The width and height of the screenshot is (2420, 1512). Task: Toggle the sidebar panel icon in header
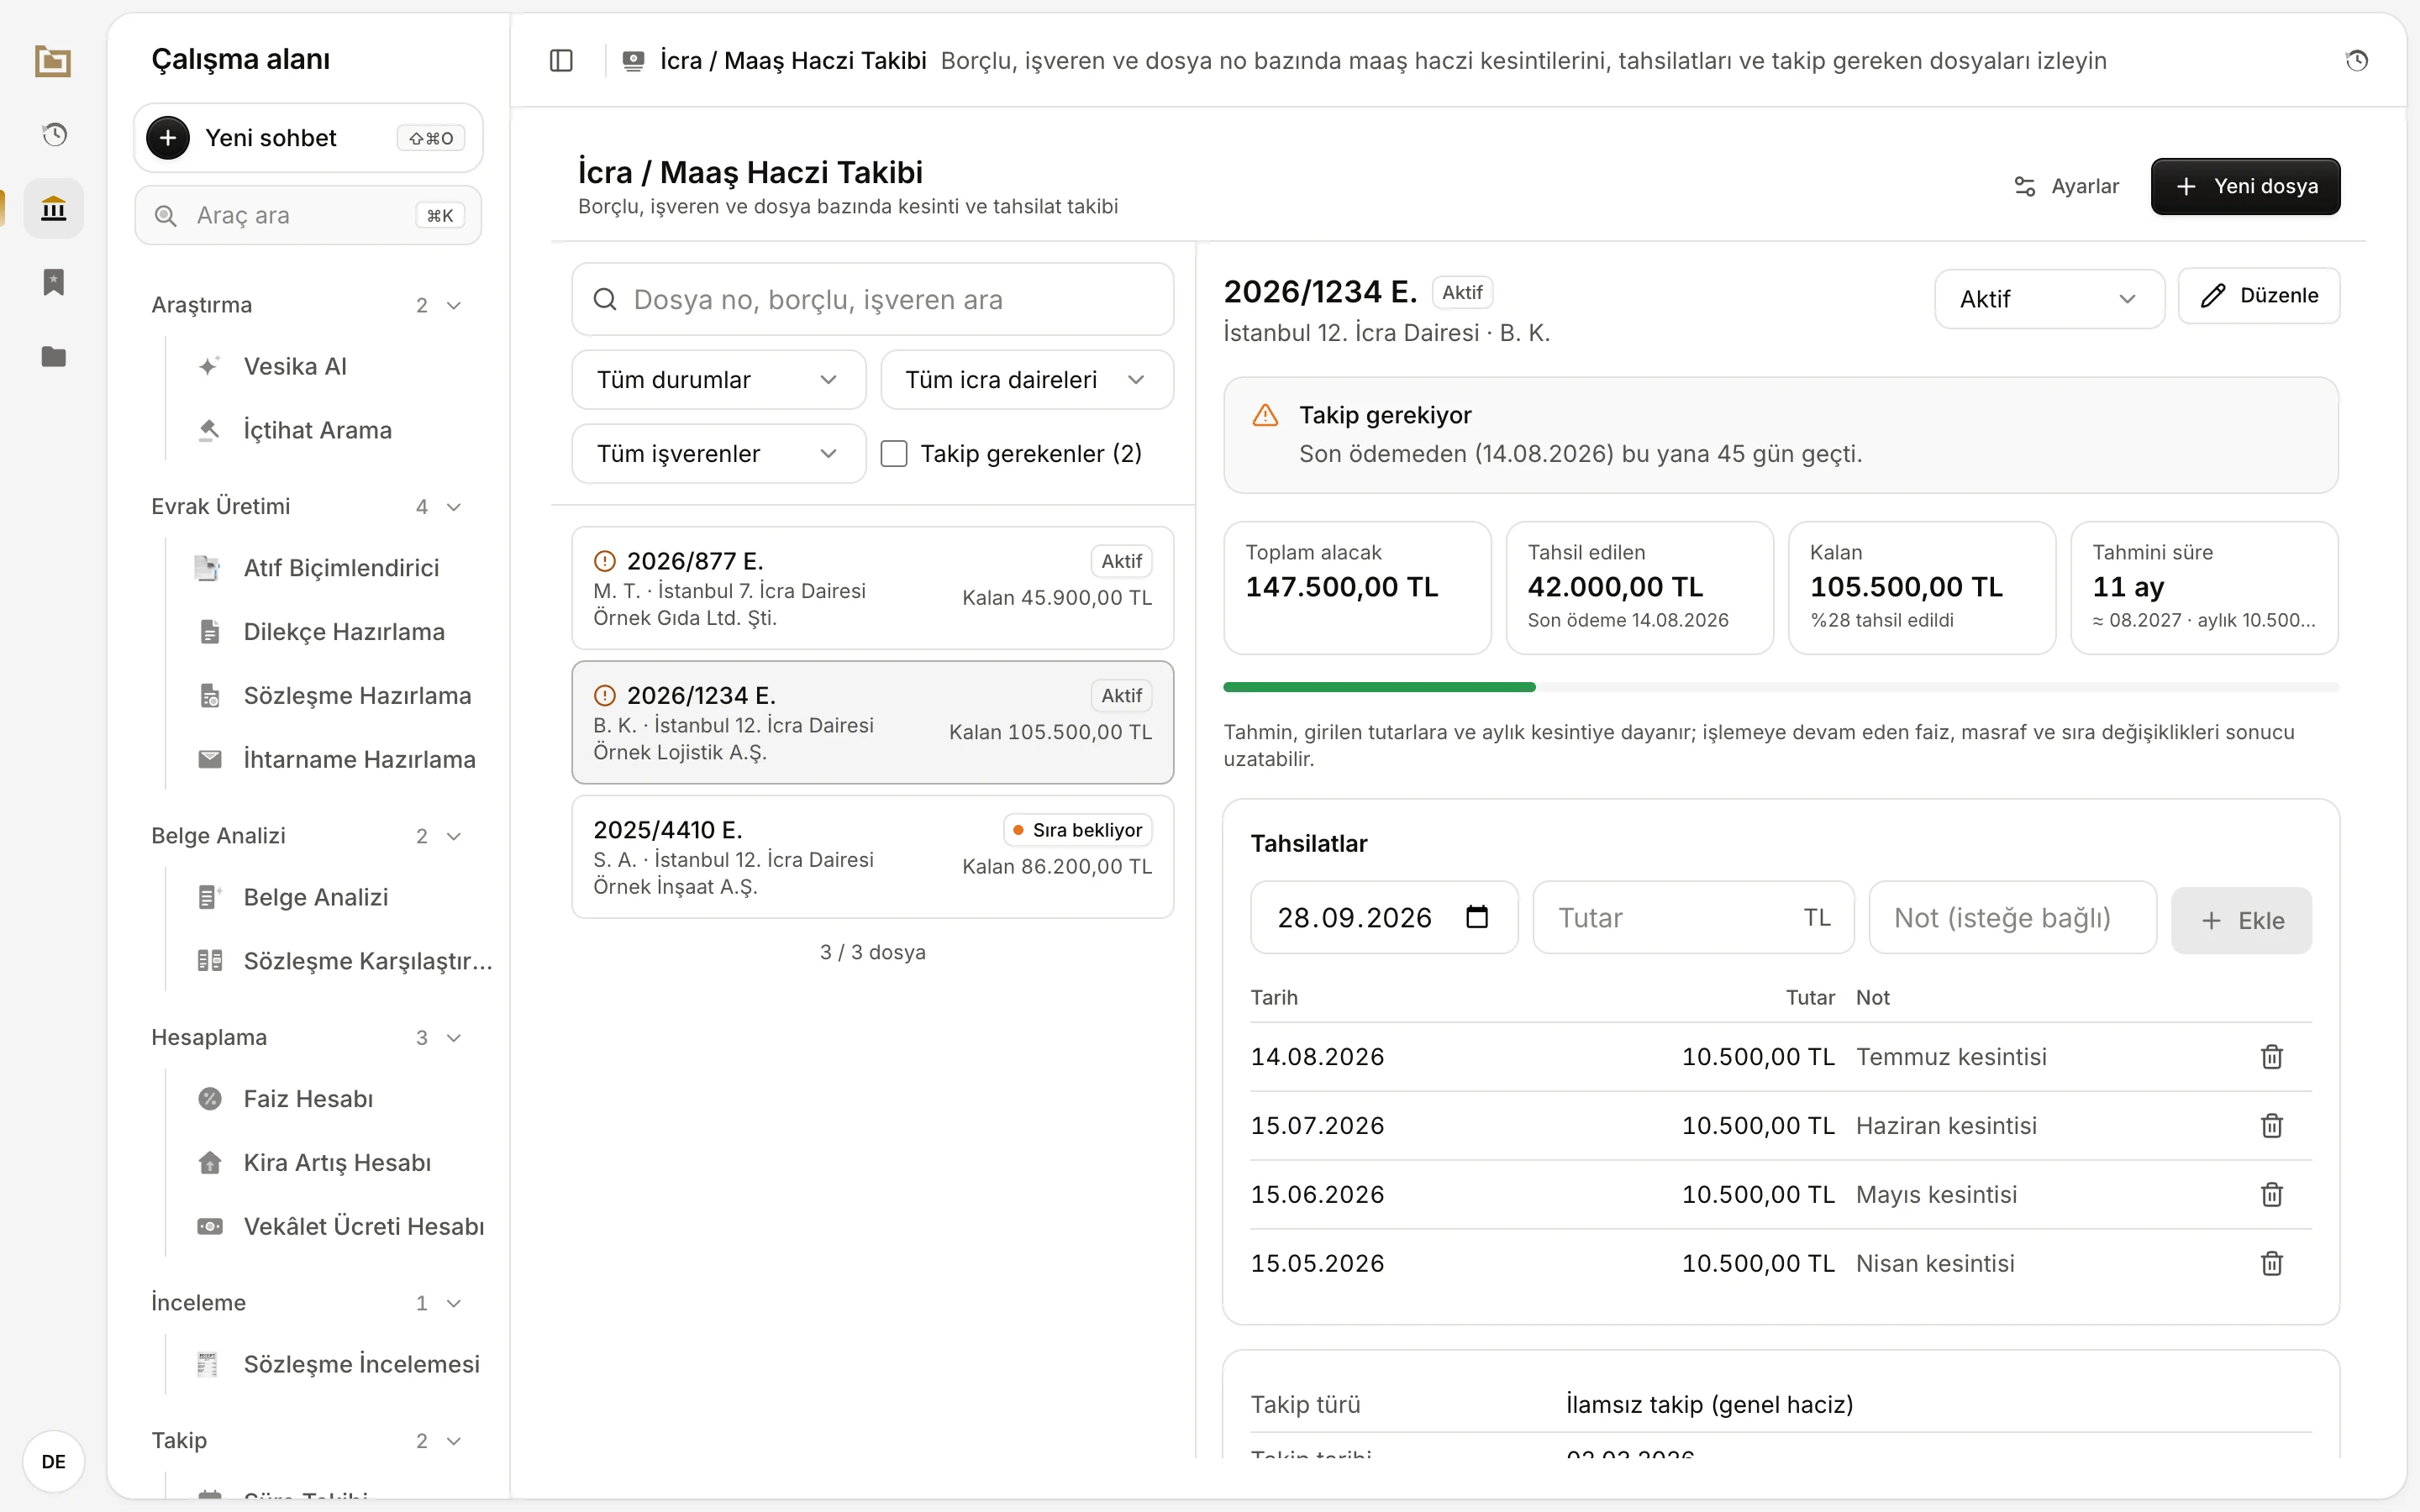point(561,61)
